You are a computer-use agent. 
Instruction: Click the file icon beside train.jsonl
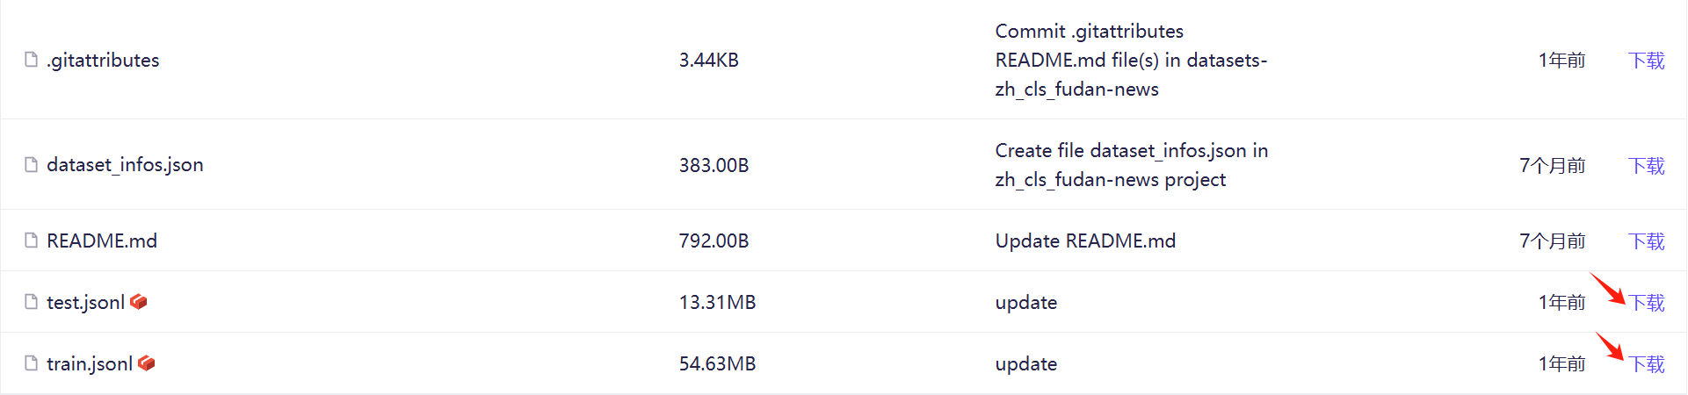(x=32, y=363)
